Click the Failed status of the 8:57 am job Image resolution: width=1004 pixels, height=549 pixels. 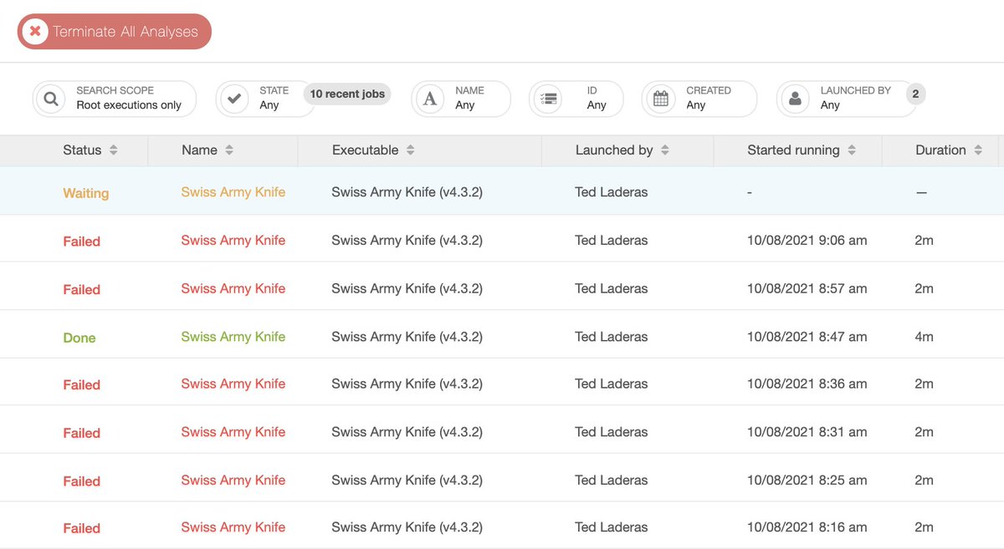coord(82,290)
